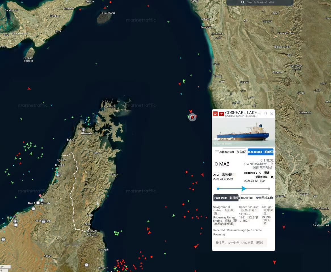Image resolution: width=331 pixels, height=272 pixels.
Task: Click the Crude Oil Tanker subtitle text
Action: [234, 116]
